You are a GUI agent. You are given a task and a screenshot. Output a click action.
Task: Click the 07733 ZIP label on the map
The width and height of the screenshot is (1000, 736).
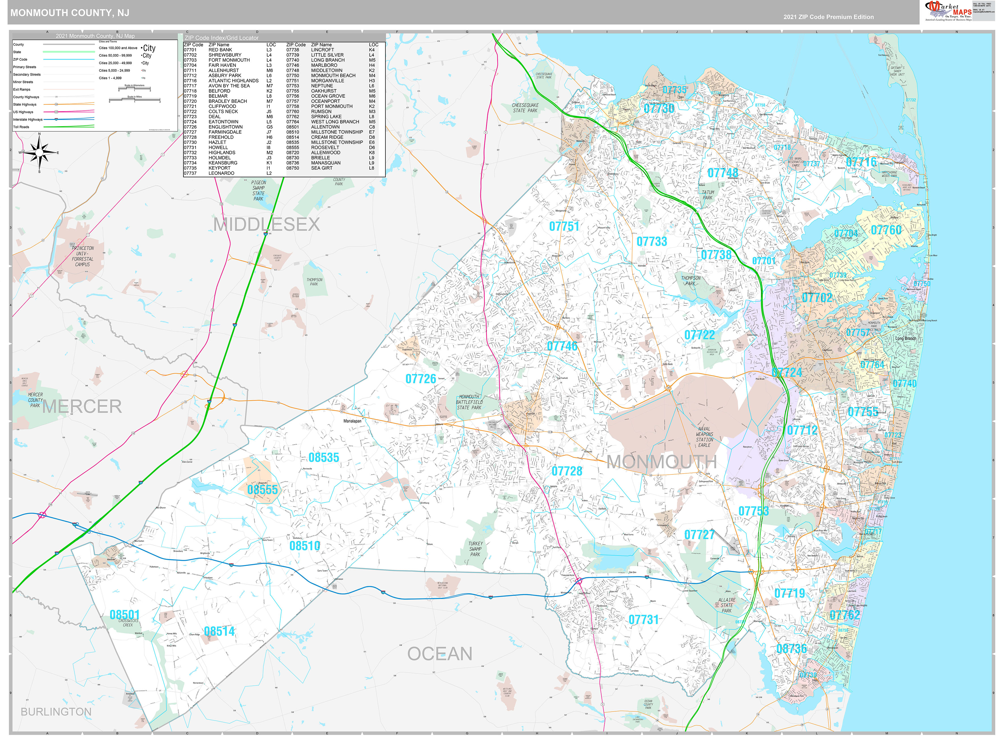tap(652, 241)
